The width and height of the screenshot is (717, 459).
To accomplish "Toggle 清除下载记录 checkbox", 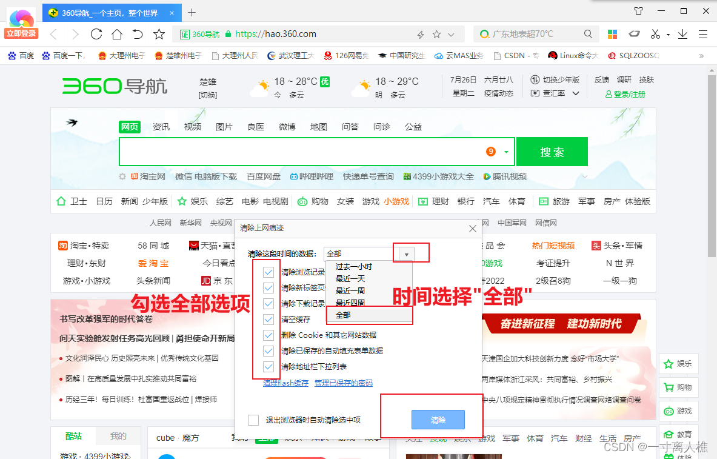I will 268,303.
